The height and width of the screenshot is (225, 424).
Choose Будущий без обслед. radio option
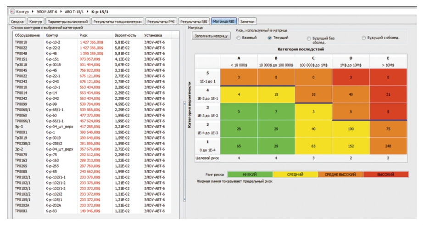coord(308,39)
